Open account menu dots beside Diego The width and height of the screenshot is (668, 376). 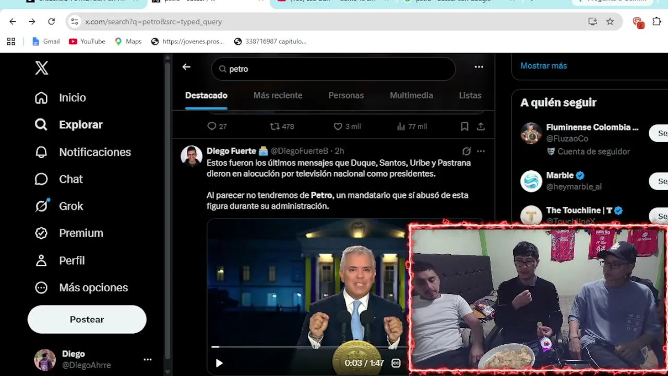tap(148, 359)
